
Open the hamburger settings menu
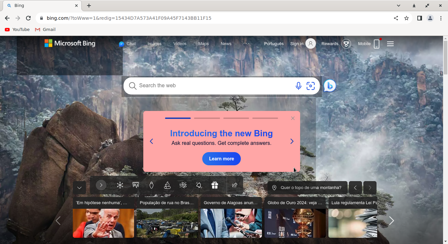click(x=390, y=44)
